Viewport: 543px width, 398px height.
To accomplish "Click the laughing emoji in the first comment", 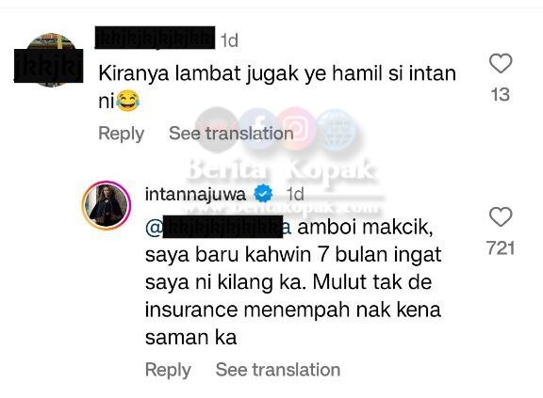I will click(x=128, y=101).
